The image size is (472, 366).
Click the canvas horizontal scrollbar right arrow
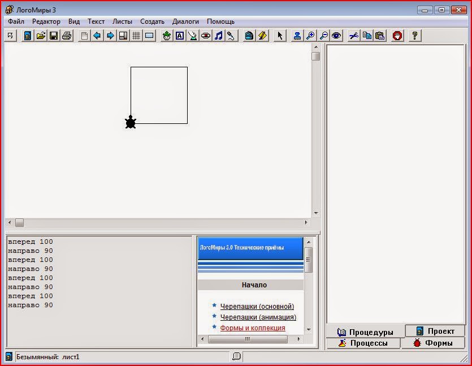[306, 223]
